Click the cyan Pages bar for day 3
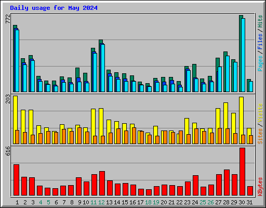 33,76
